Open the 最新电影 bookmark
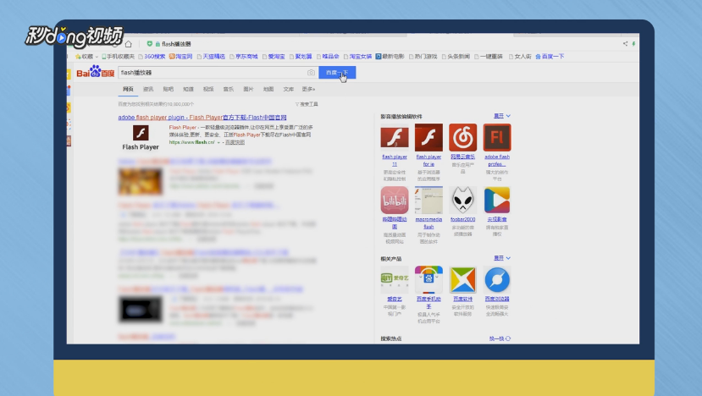The image size is (702, 396). click(390, 57)
